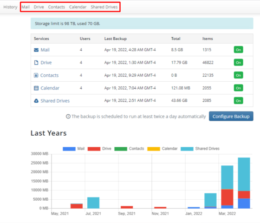
Task: Click the Last Years heading
Action: tap(49, 133)
